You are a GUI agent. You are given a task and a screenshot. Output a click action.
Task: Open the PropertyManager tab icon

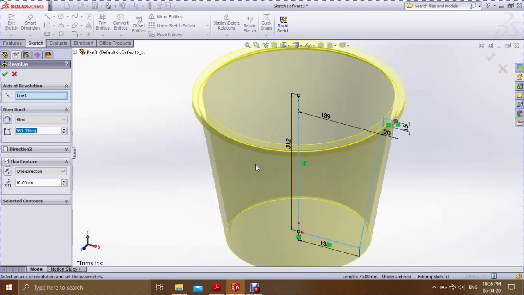point(16,55)
